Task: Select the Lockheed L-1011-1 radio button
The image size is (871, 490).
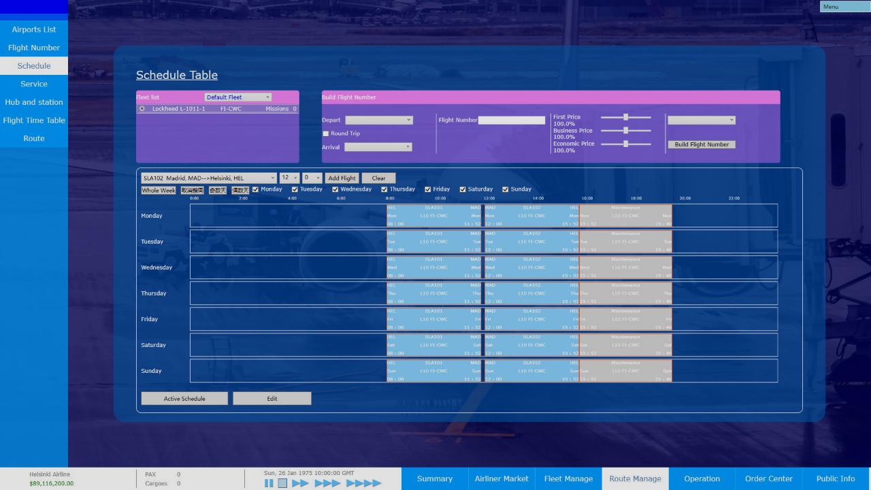Action: coord(142,109)
